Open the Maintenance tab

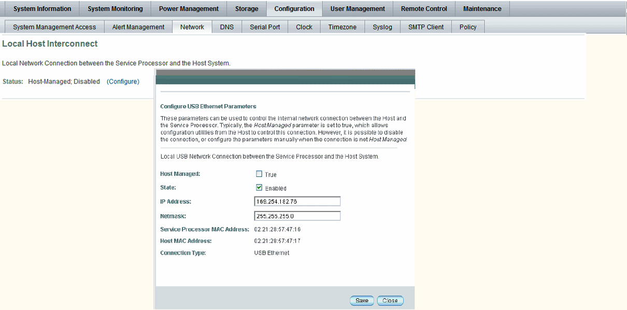pos(482,8)
